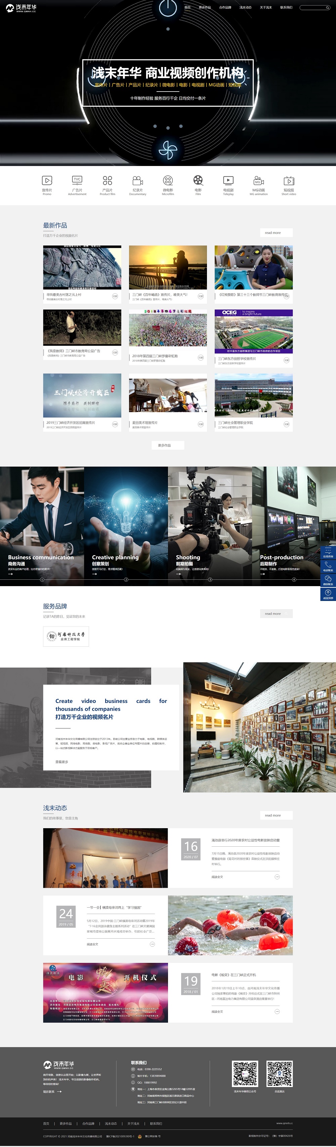The height and width of the screenshot is (1147, 336).
Task: Click the 更多作品 button below the video grid
Action: click(168, 445)
